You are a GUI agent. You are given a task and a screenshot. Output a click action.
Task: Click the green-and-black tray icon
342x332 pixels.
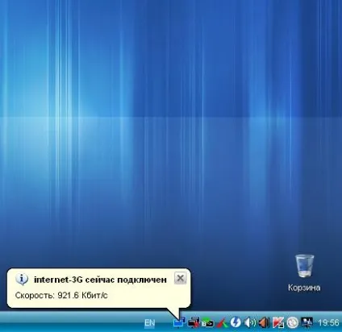pyautogui.click(x=207, y=322)
